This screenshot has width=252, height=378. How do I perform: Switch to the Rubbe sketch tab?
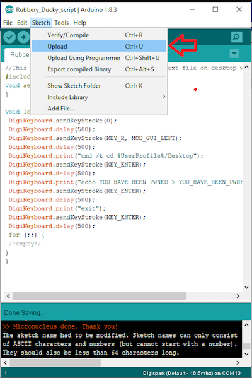[x=18, y=55]
